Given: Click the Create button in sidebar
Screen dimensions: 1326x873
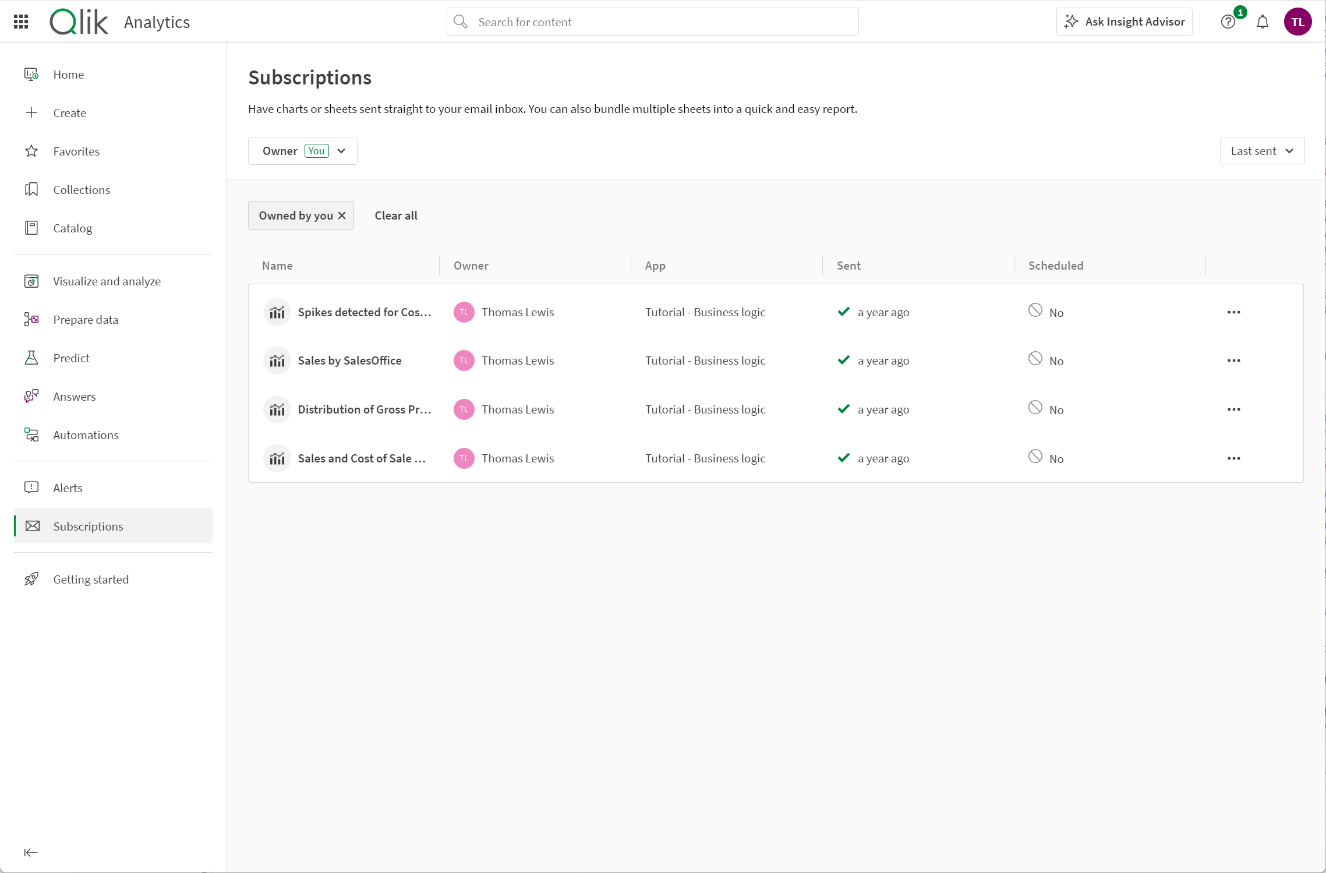Looking at the screenshot, I should coord(70,112).
